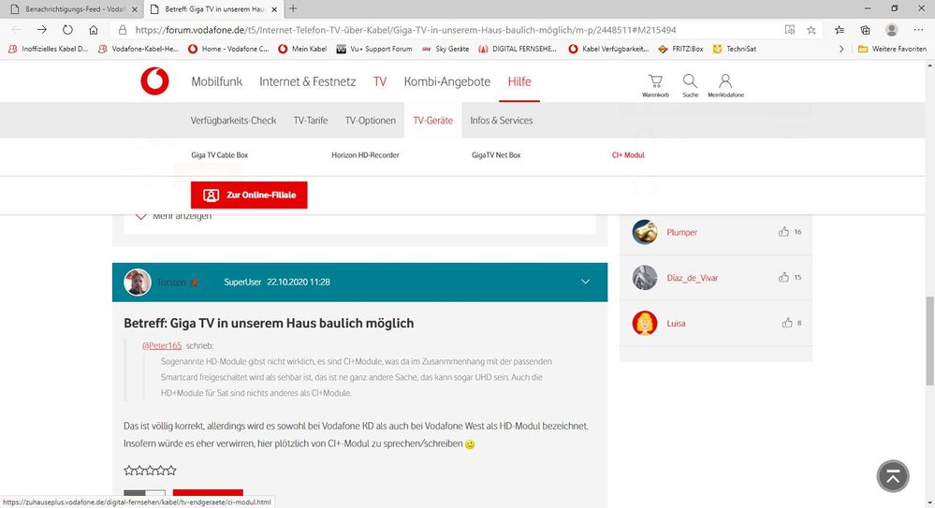Open Sky Geräte bookmark
This screenshot has width=935, height=508.
(x=445, y=49)
